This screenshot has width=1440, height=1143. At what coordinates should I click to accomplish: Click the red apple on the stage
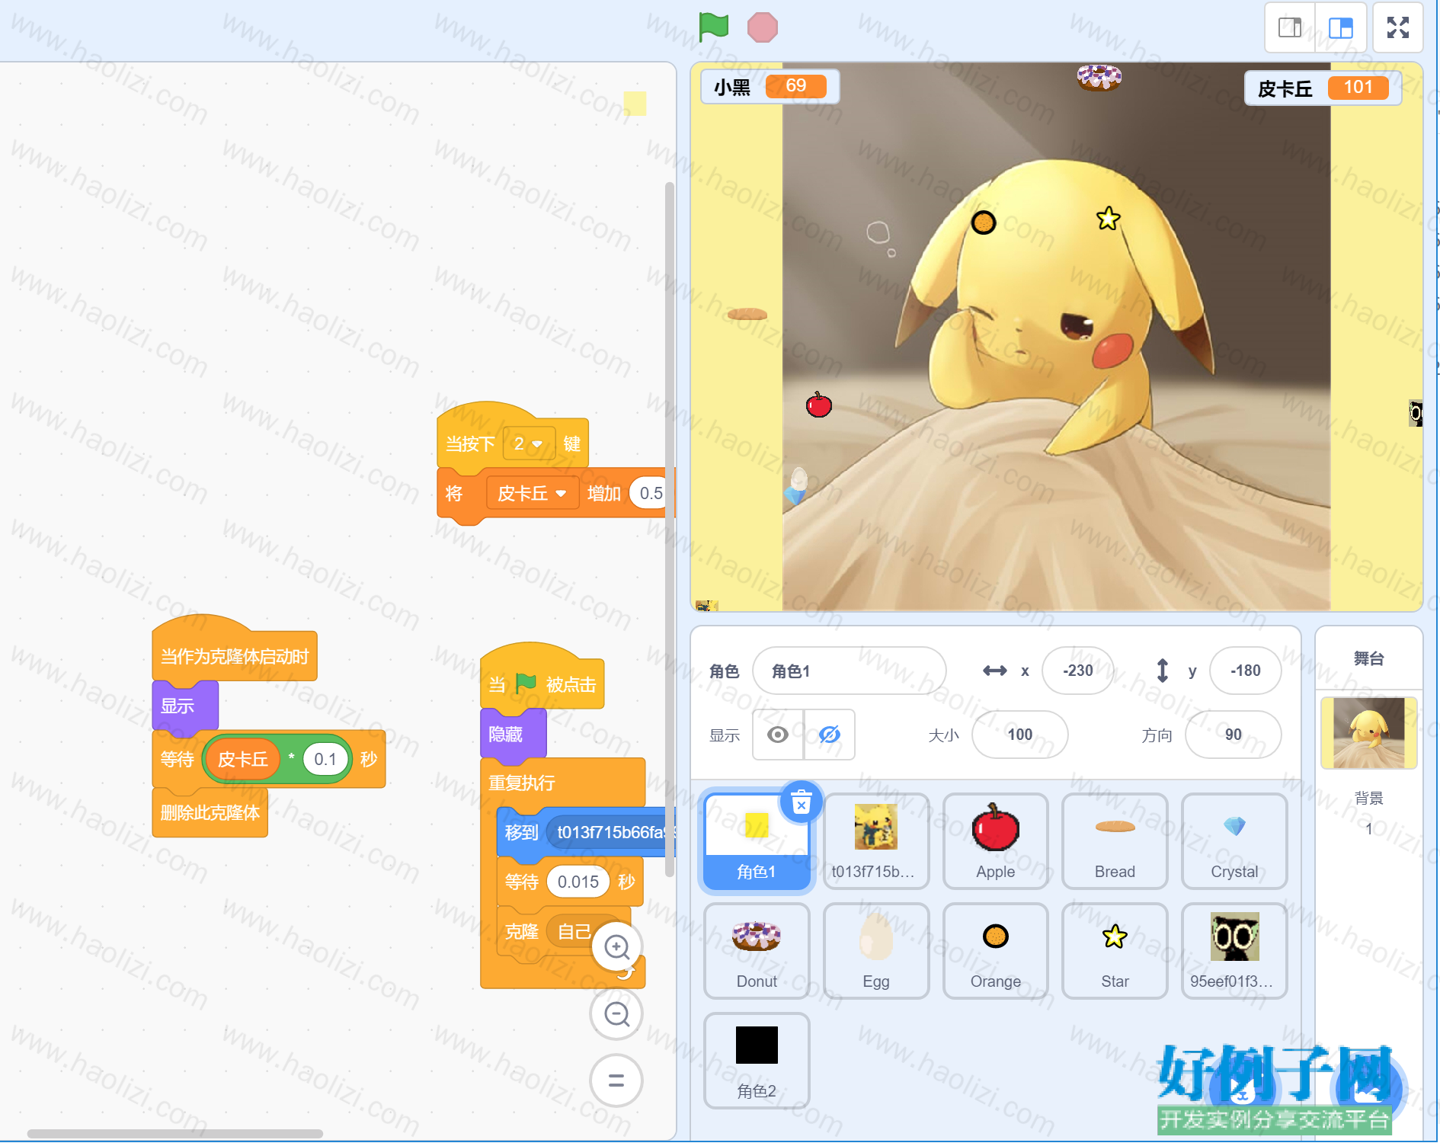pyautogui.click(x=819, y=404)
